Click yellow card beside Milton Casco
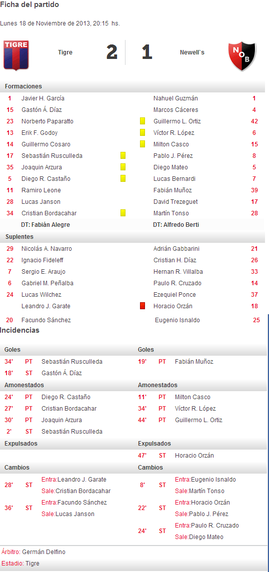 tap(142, 144)
